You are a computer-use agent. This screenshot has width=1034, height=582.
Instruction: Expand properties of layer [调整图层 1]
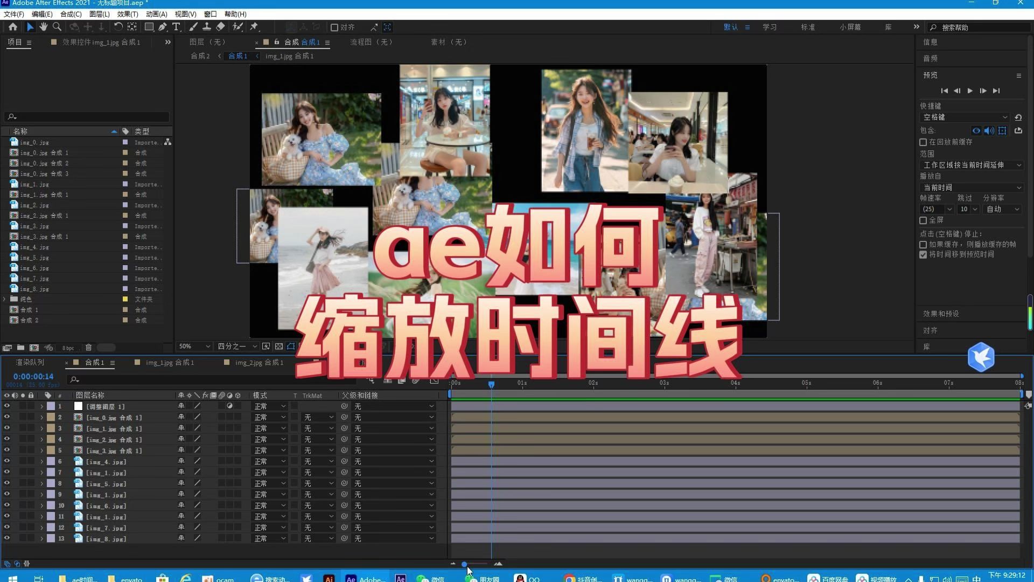point(41,406)
